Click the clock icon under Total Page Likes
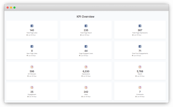 tap(27, 35)
